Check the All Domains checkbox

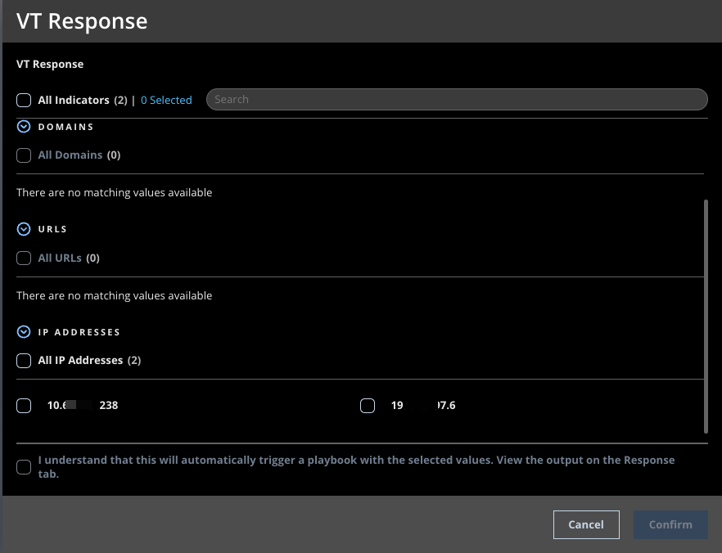[24, 155]
